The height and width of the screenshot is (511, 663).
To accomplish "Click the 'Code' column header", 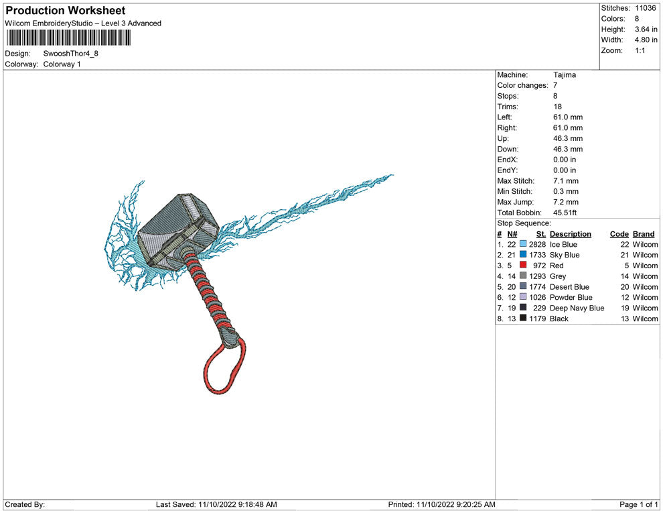I will (x=619, y=234).
